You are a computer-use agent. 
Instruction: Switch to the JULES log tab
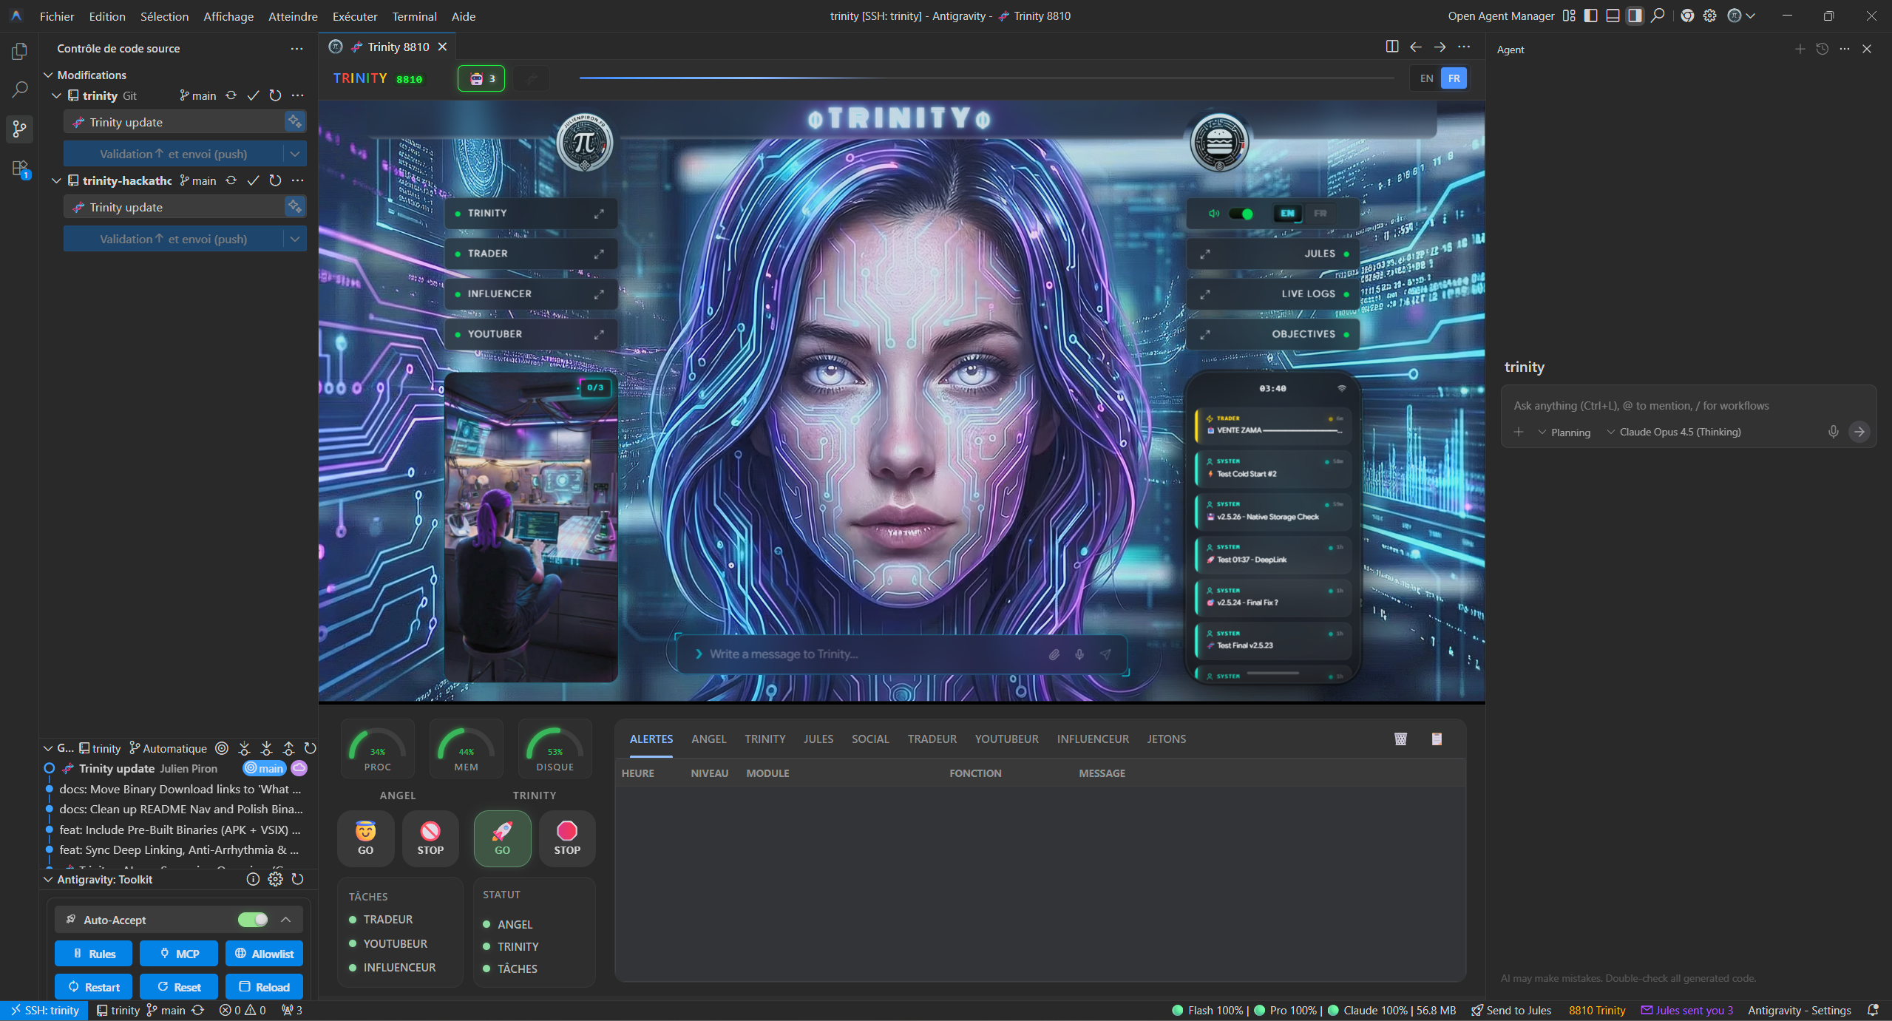[x=818, y=739]
